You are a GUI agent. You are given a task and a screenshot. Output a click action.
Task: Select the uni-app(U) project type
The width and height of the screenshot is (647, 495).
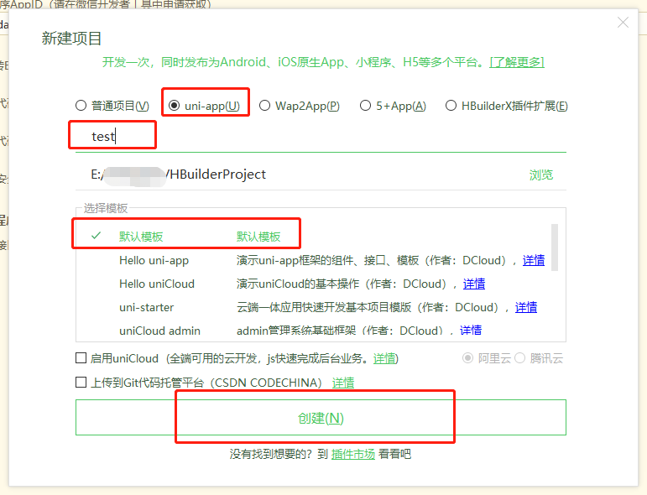coord(175,106)
